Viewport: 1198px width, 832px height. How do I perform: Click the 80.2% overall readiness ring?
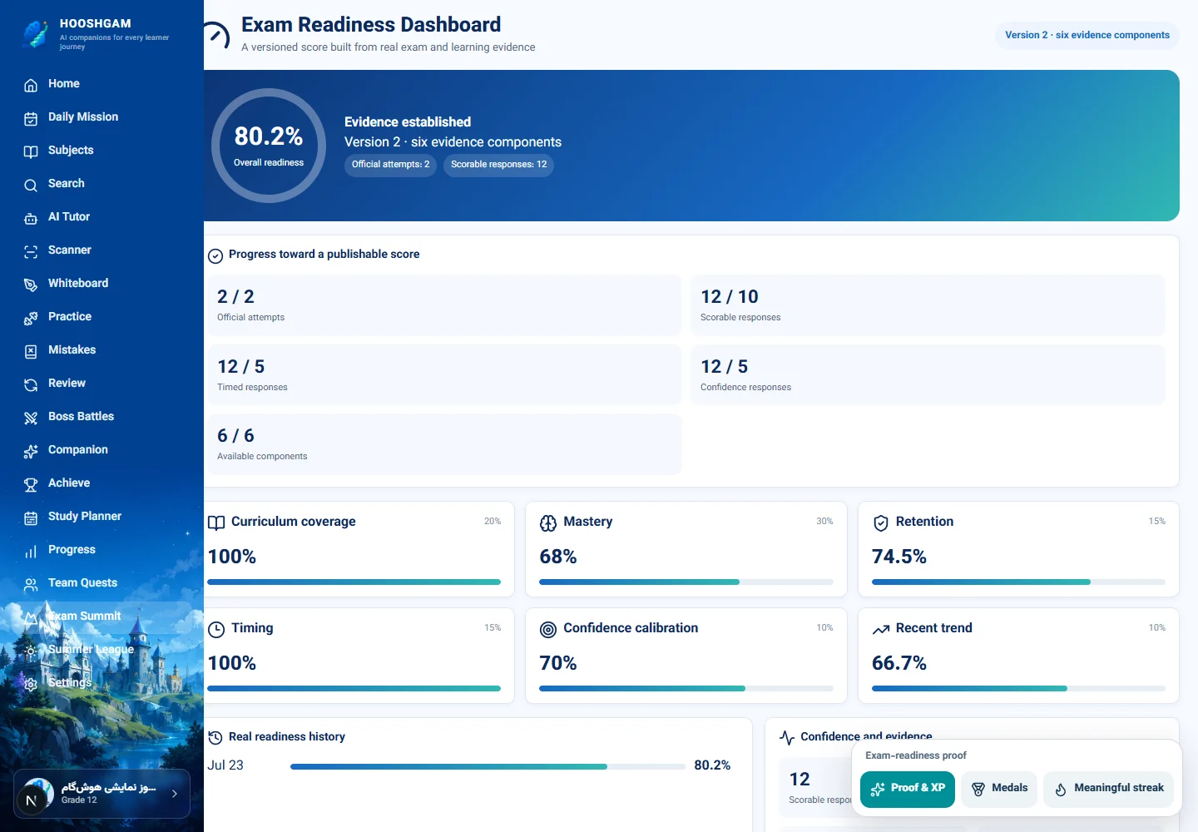[x=269, y=146]
